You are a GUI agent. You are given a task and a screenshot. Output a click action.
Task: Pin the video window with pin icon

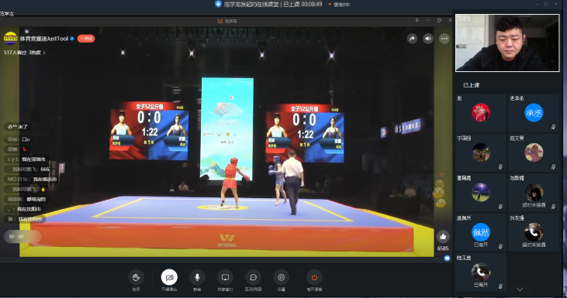click(417, 21)
